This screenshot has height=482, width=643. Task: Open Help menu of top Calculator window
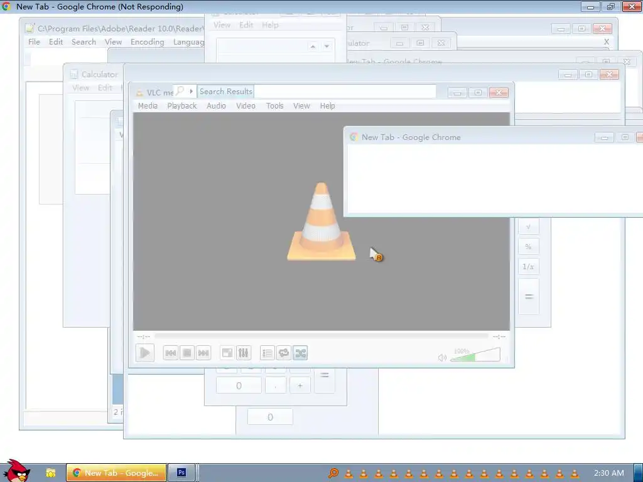pos(270,25)
